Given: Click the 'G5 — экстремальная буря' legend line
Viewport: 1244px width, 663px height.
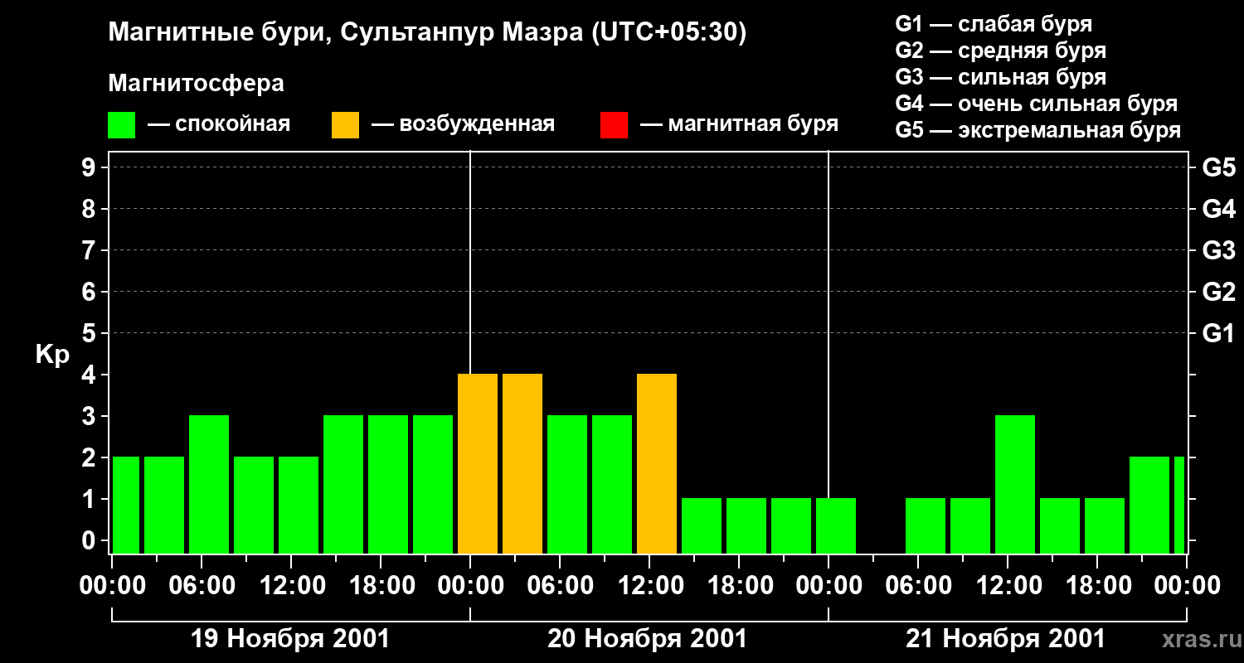Looking at the screenshot, I should pos(1038,131).
